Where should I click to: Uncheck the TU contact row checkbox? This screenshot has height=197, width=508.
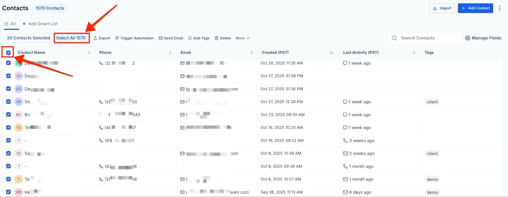9,127
